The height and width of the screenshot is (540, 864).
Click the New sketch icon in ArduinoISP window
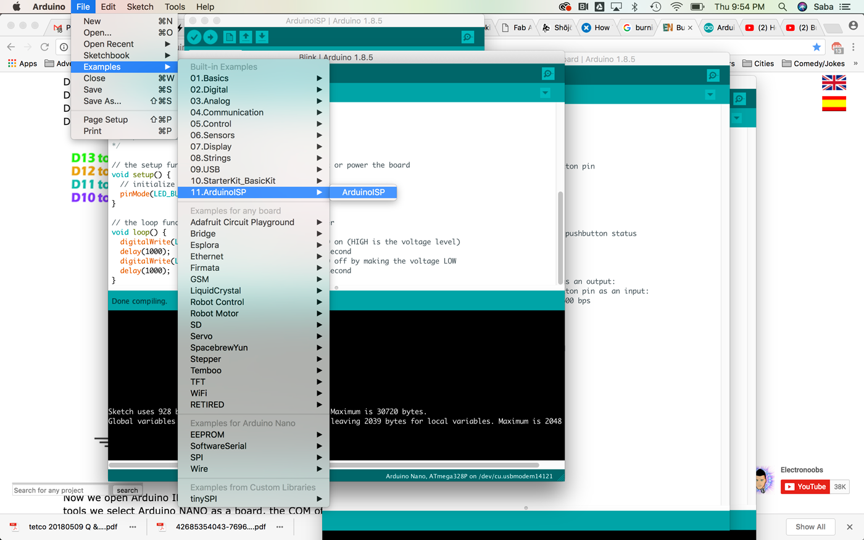(x=230, y=37)
